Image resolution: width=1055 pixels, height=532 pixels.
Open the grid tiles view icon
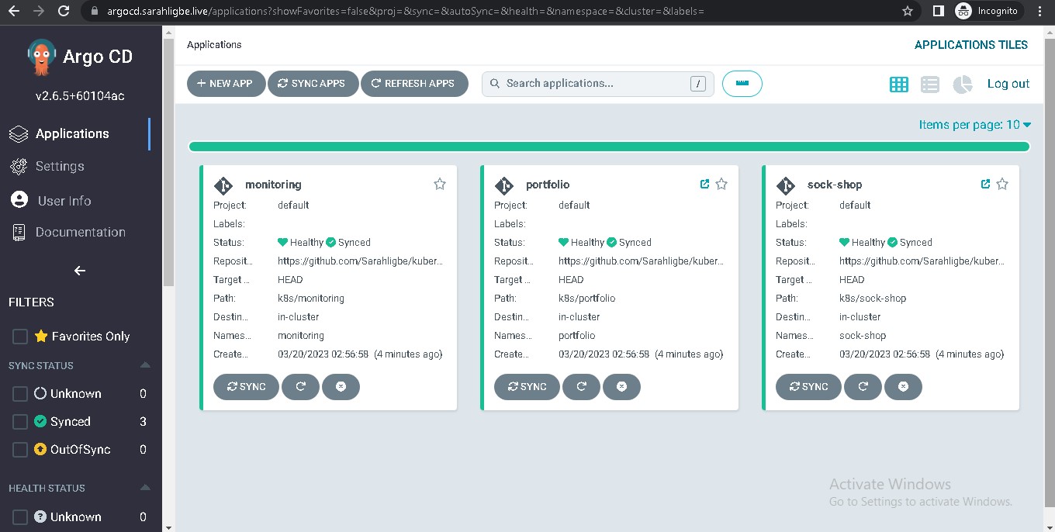point(899,85)
